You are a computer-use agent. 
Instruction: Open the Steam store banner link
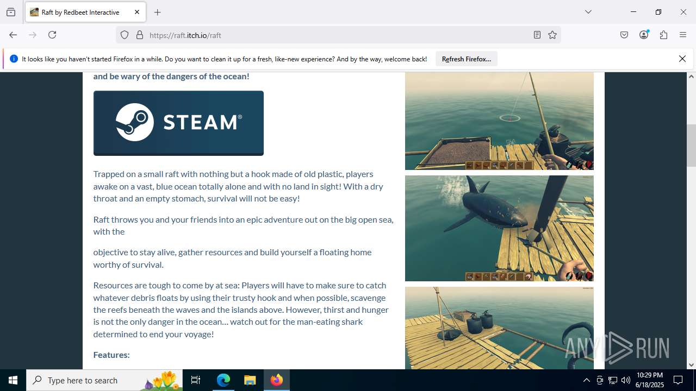(178, 123)
